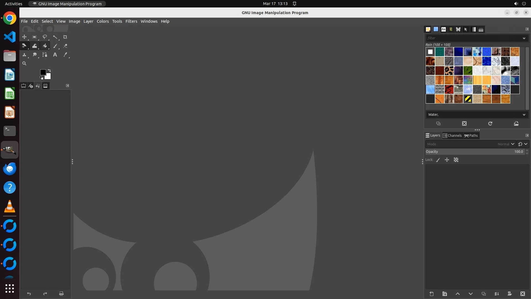Expand the Water tag dropdown
Screen dimensions: 531x299
[x=524, y=115]
